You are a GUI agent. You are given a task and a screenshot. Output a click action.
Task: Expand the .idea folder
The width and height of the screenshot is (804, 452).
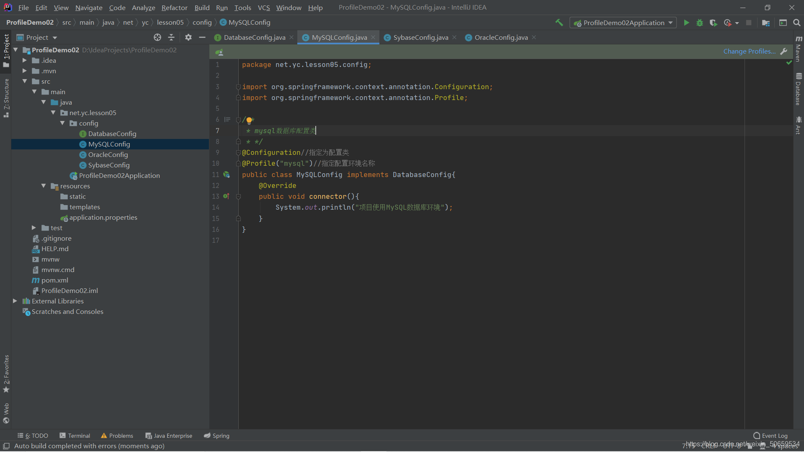click(24, 60)
